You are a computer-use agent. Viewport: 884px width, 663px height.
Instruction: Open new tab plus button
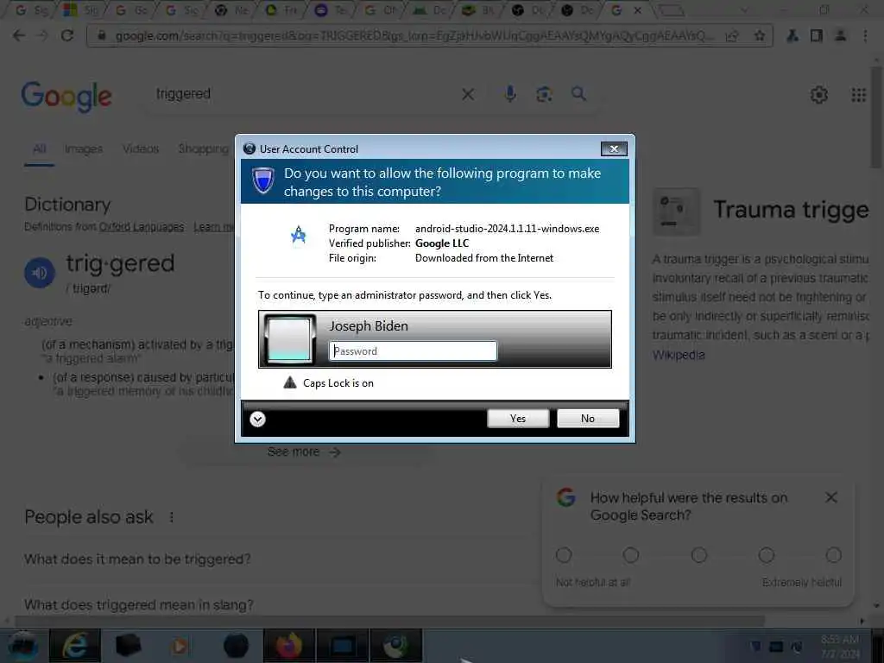[671, 10]
